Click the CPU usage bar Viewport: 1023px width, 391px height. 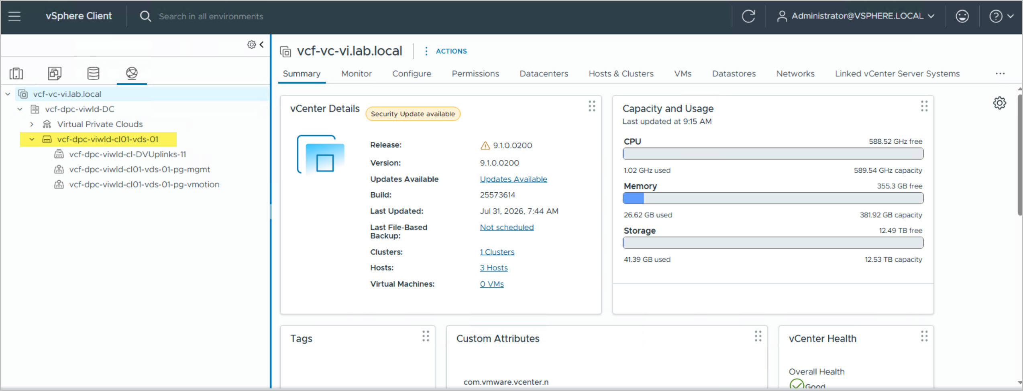pyautogui.click(x=773, y=154)
